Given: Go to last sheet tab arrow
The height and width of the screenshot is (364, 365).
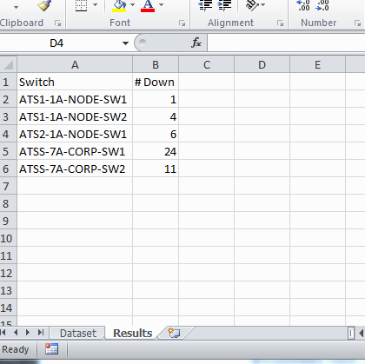Looking at the screenshot, I should [x=41, y=333].
